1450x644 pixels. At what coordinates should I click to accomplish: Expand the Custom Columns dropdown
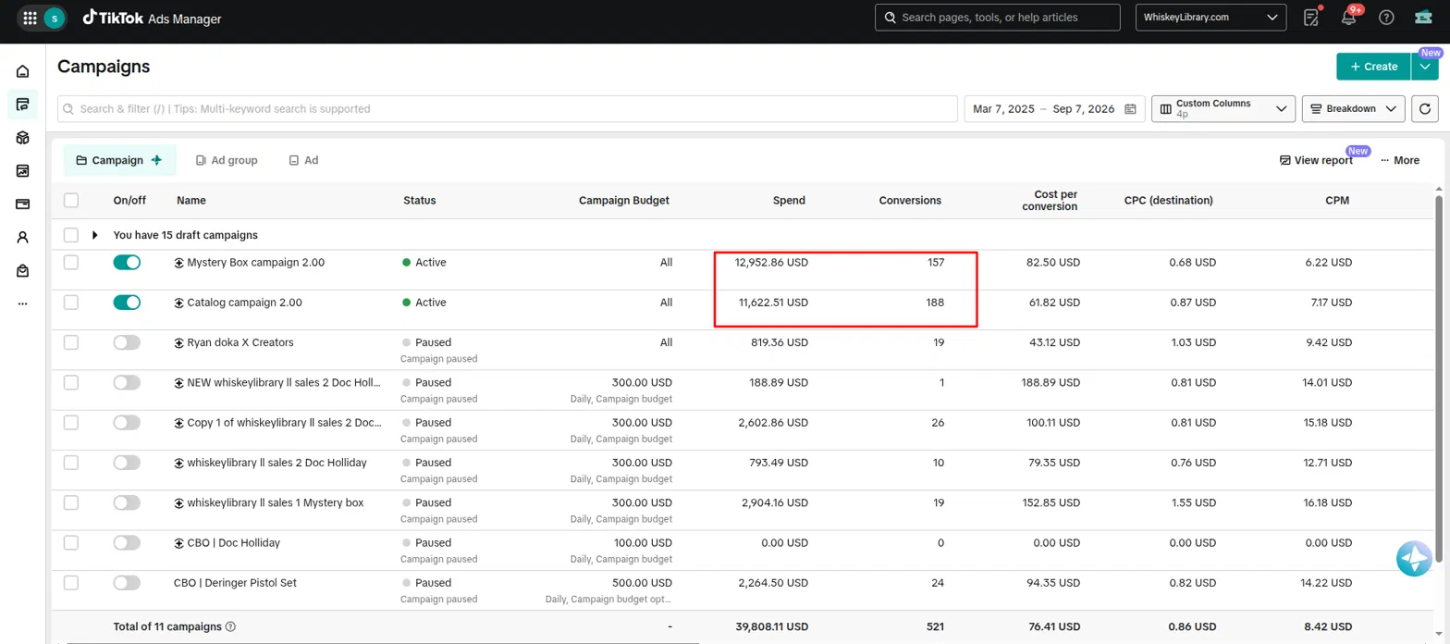pos(1223,109)
